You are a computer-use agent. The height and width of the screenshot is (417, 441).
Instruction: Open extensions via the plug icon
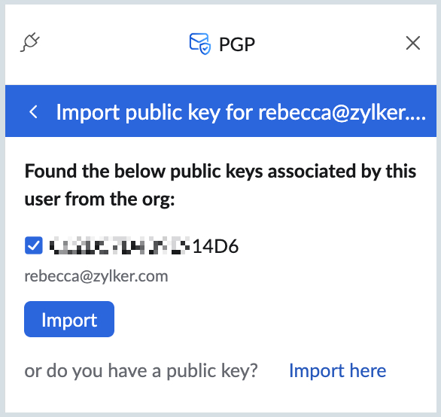[x=30, y=42]
